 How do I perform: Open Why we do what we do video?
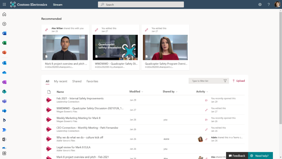coord(80,137)
